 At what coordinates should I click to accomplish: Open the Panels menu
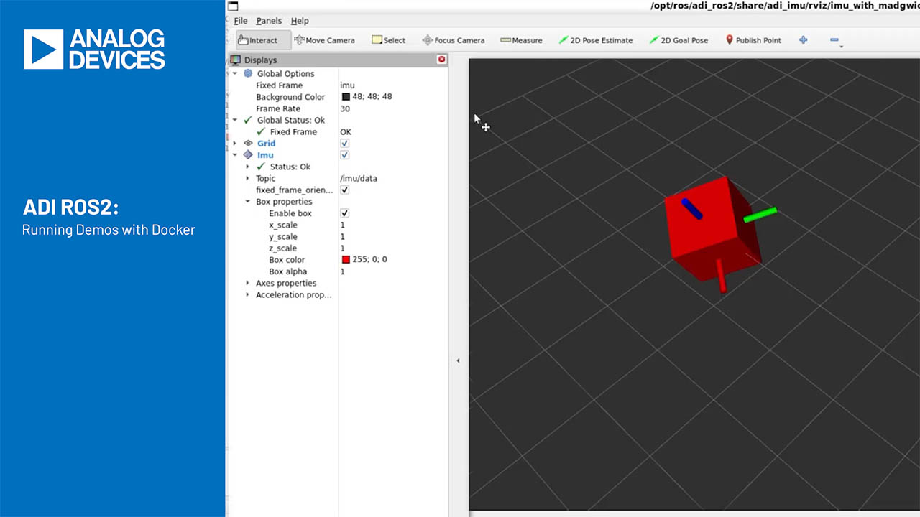[x=269, y=21]
